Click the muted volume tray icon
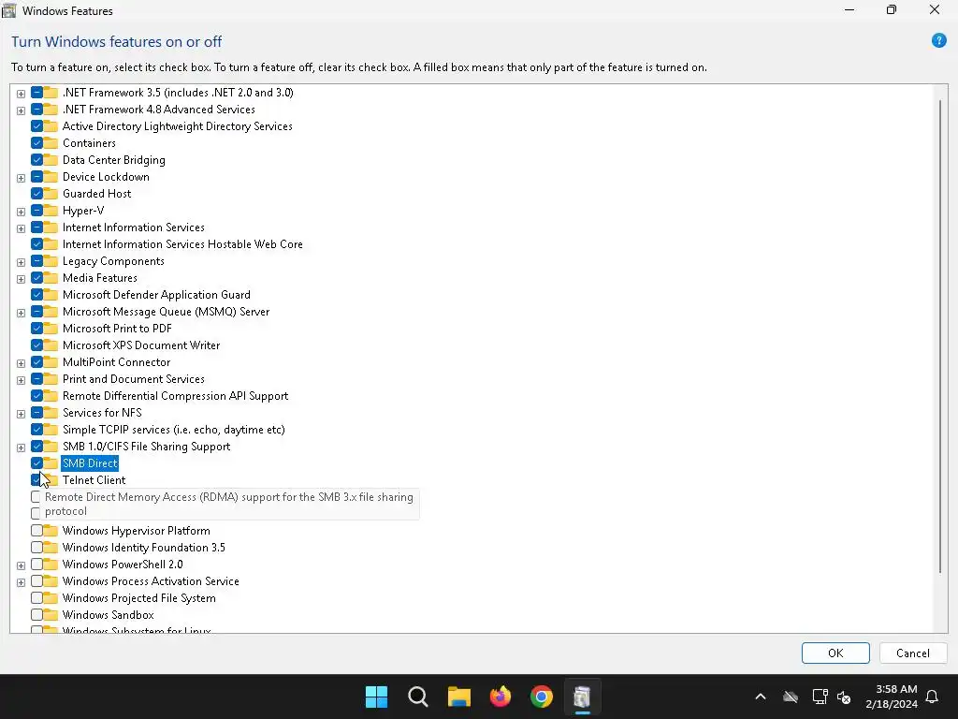Screen dimensions: 958x719 [844, 697]
